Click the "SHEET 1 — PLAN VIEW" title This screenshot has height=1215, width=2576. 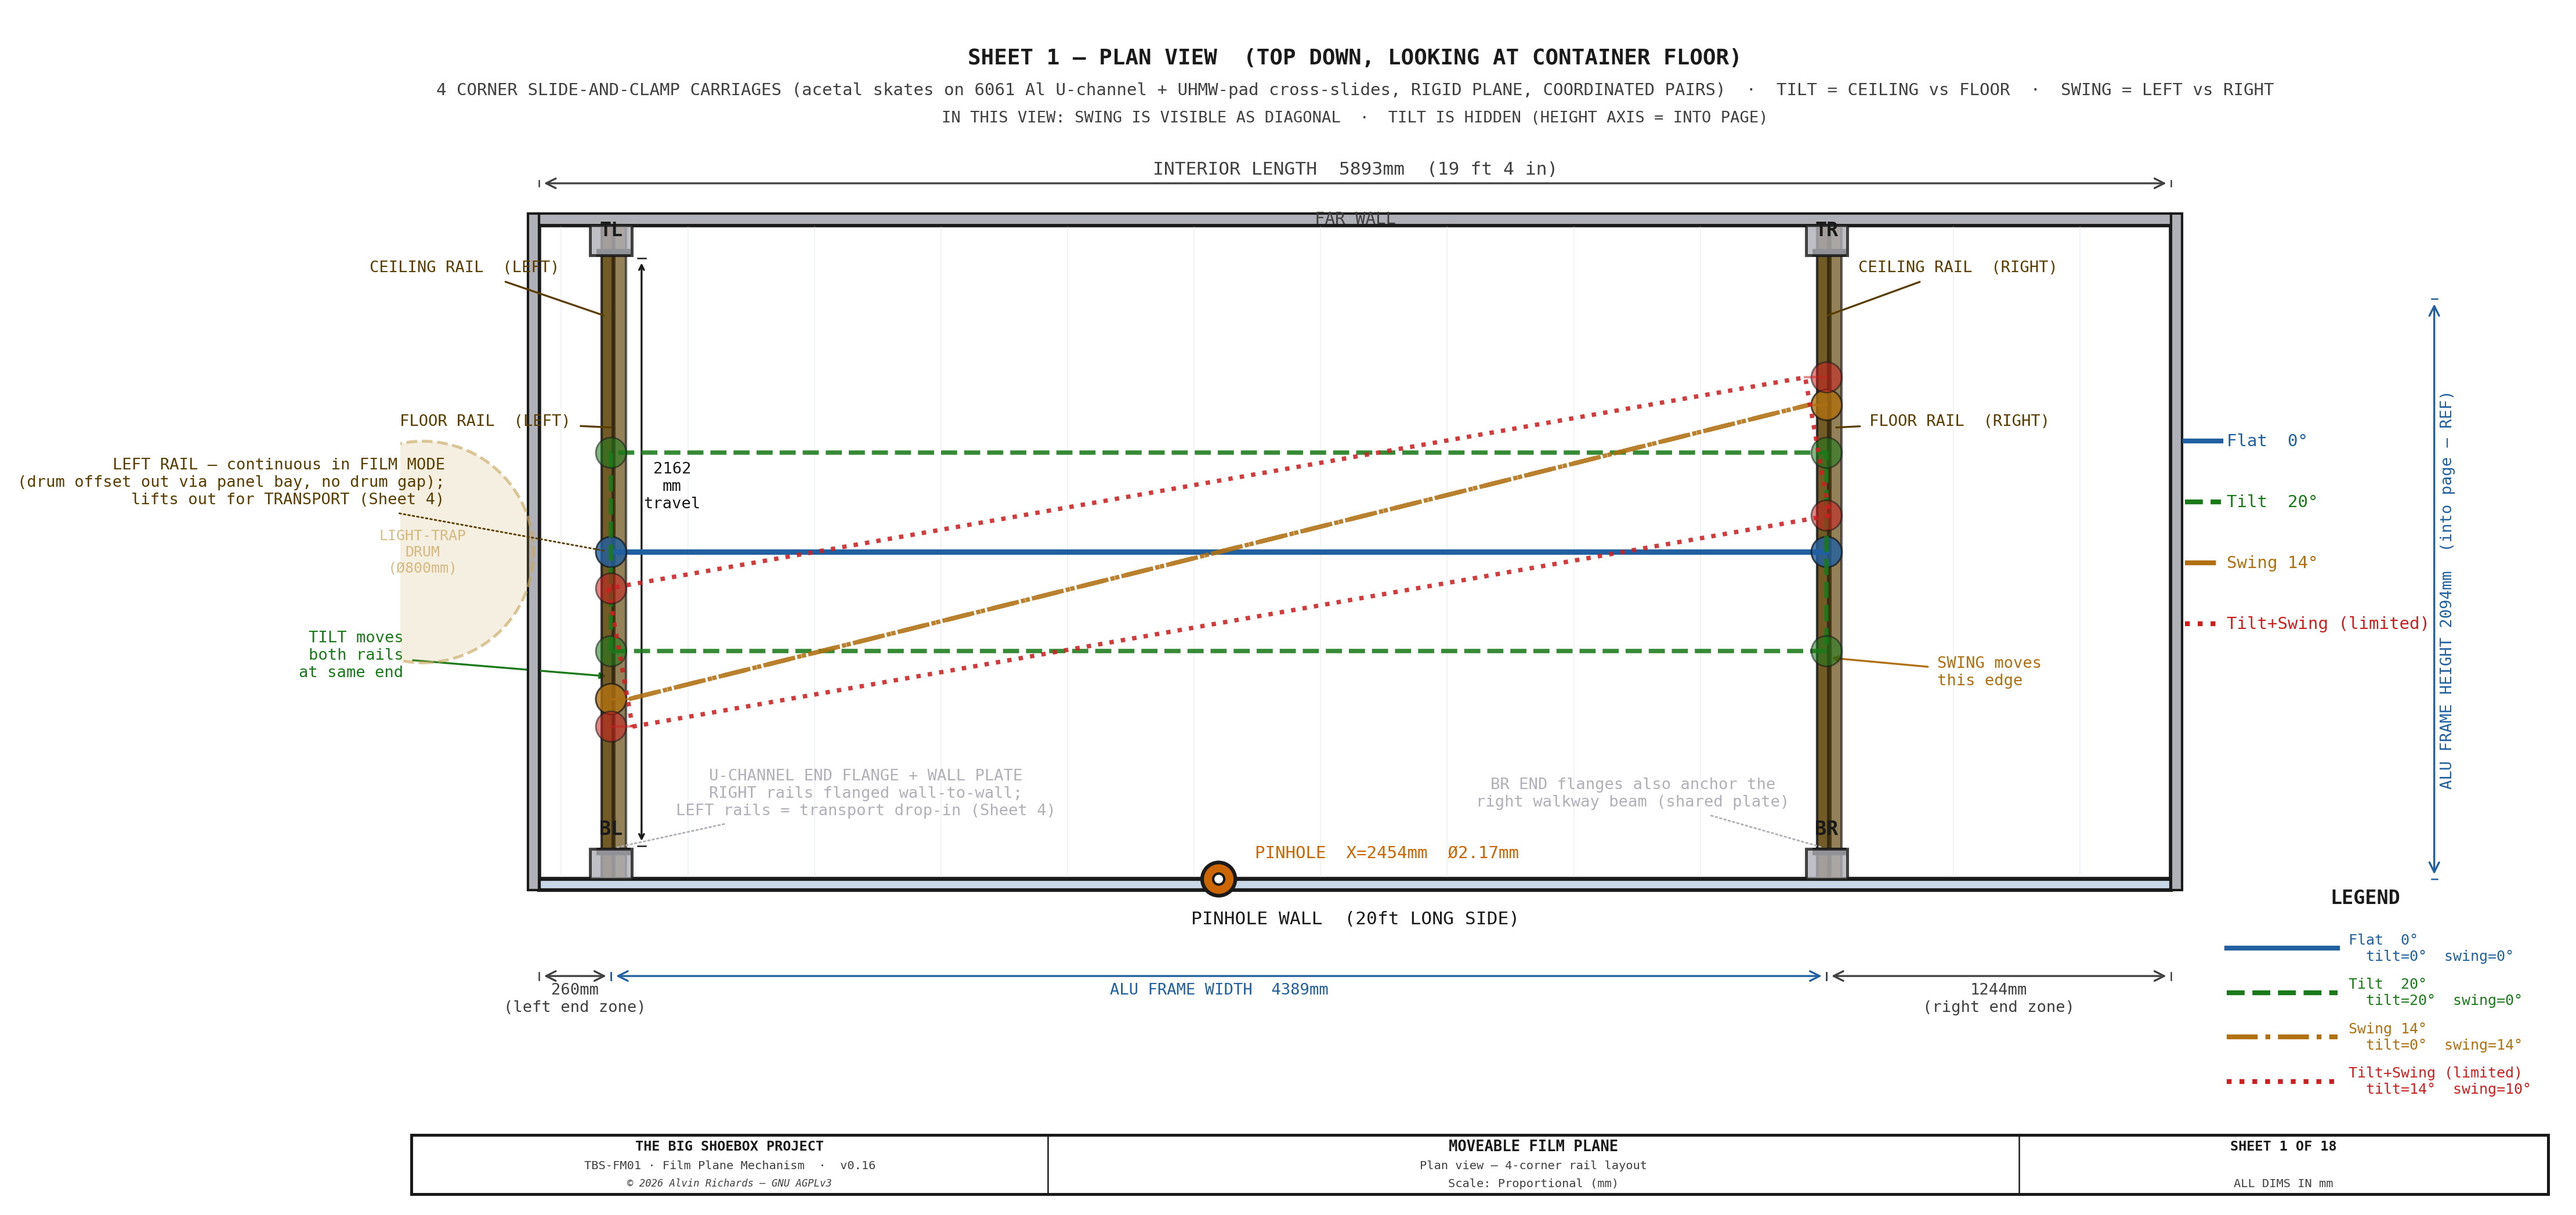coord(1354,57)
